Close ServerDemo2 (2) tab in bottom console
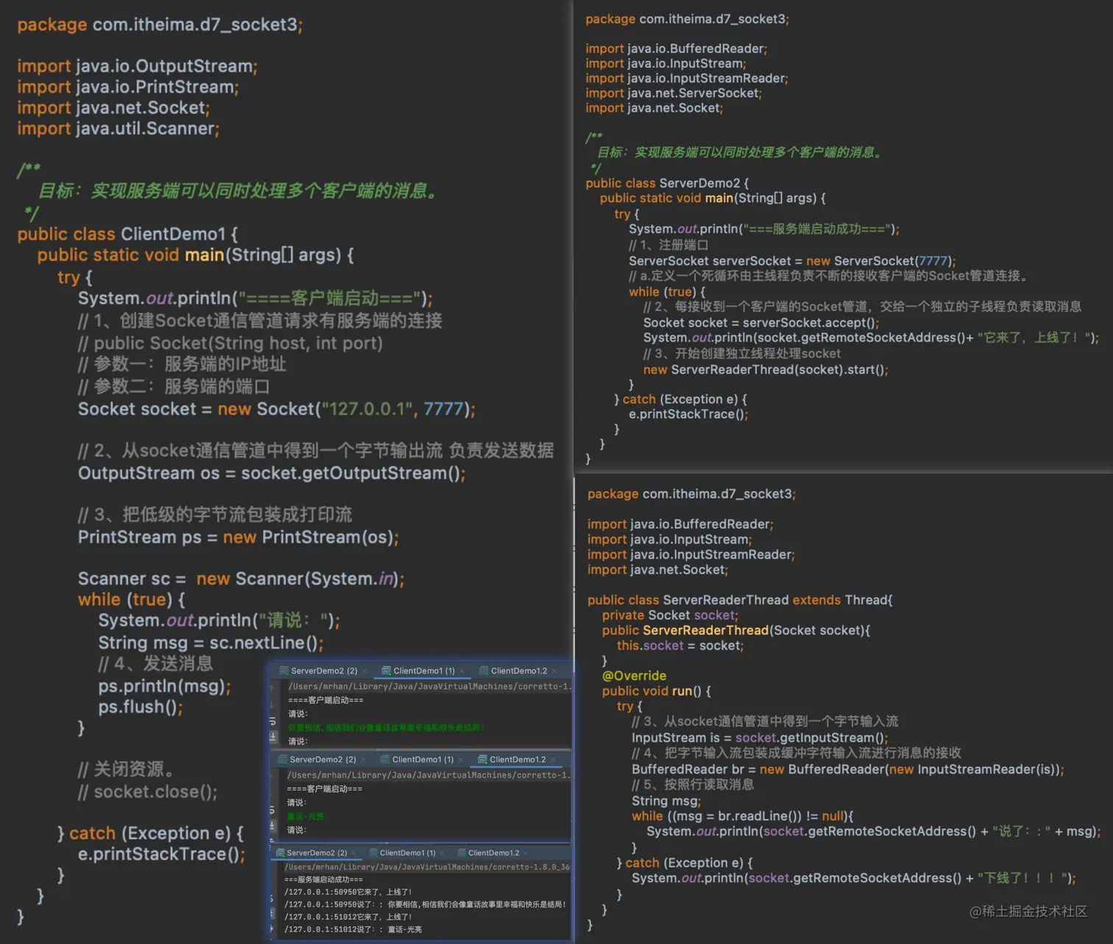The height and width of the screenshot is (944, 1113). (x=354, y=853)
